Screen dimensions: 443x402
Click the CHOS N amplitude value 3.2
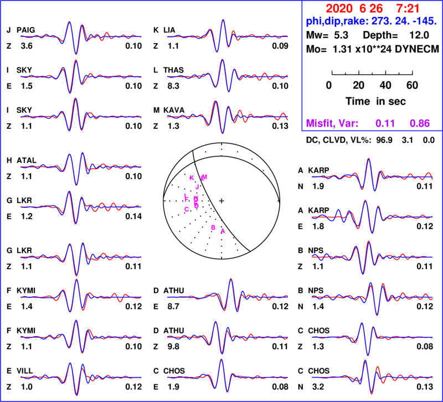pos(318,387)
